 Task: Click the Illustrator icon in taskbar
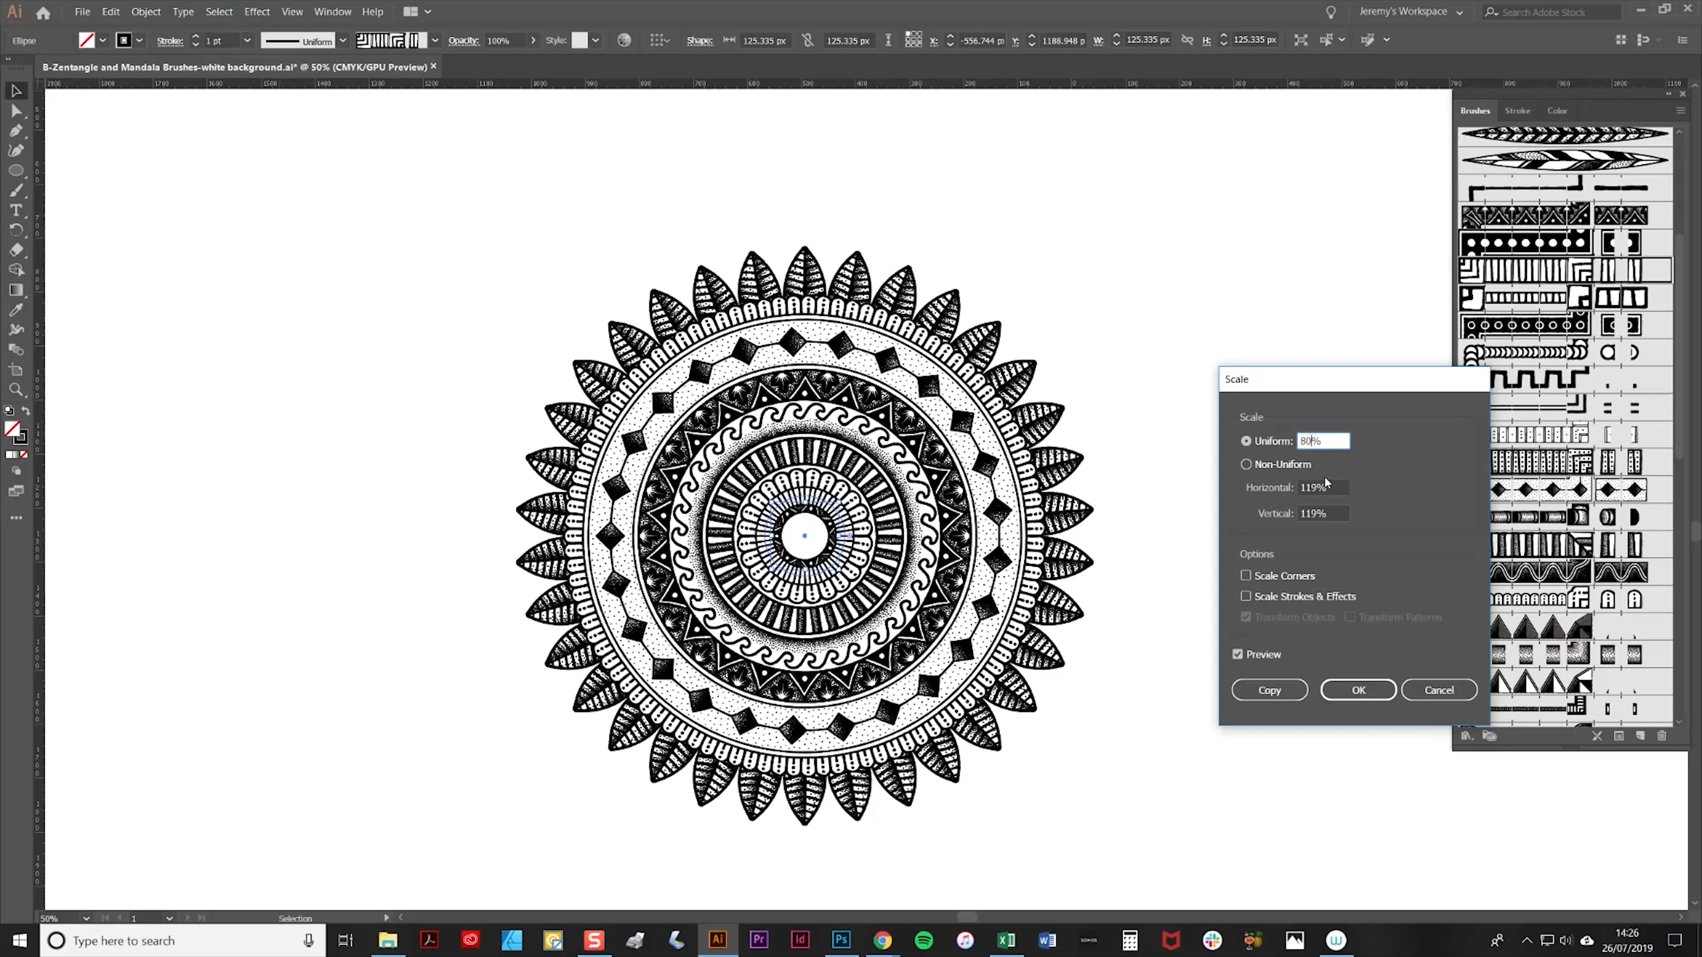click(x=718, y=940)
